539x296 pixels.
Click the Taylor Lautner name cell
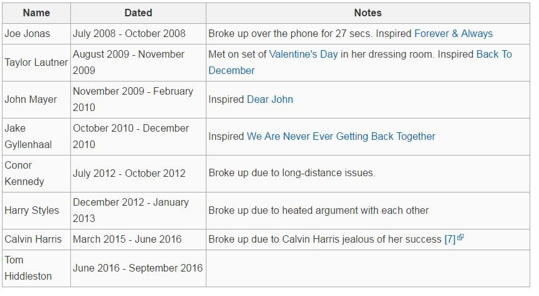(x=36, y=63)
